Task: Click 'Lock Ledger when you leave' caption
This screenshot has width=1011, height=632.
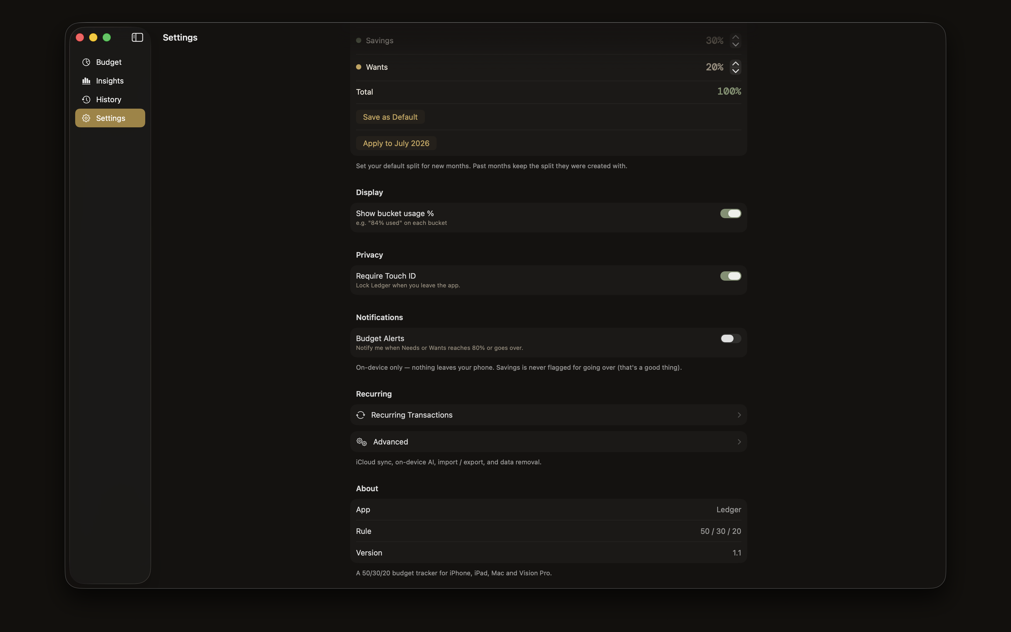Action: coord(407,285)
